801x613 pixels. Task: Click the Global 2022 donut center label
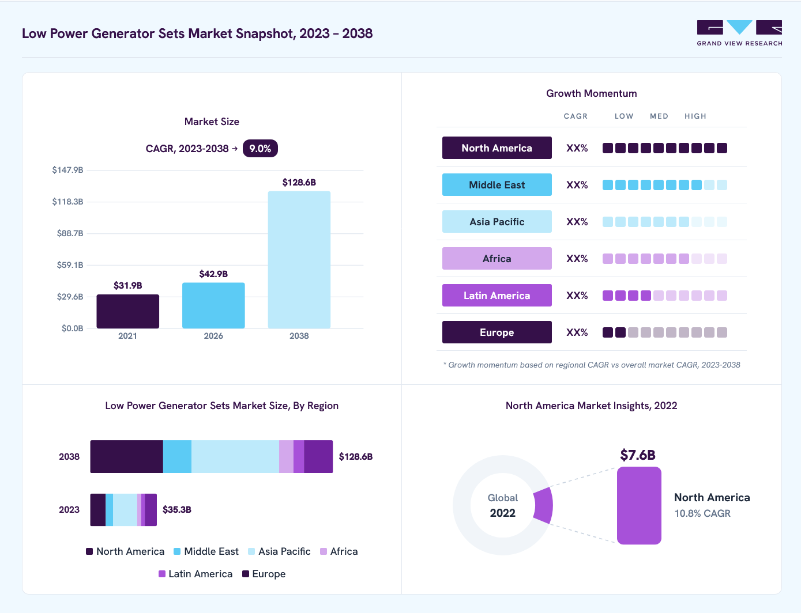pos(503,505)
